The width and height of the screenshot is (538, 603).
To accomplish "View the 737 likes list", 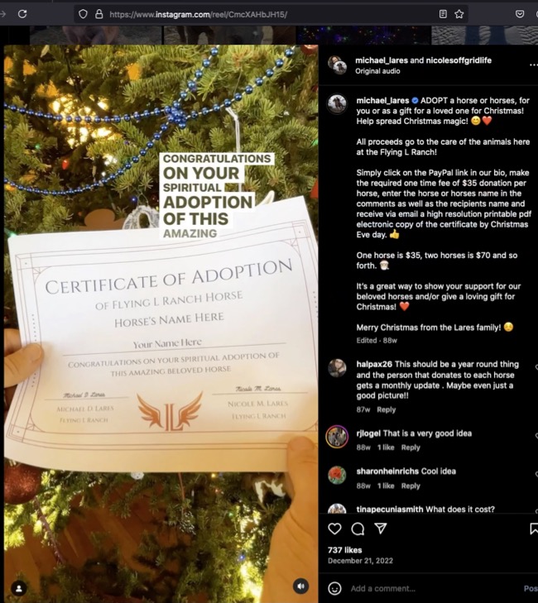I will tap(345, 550).
